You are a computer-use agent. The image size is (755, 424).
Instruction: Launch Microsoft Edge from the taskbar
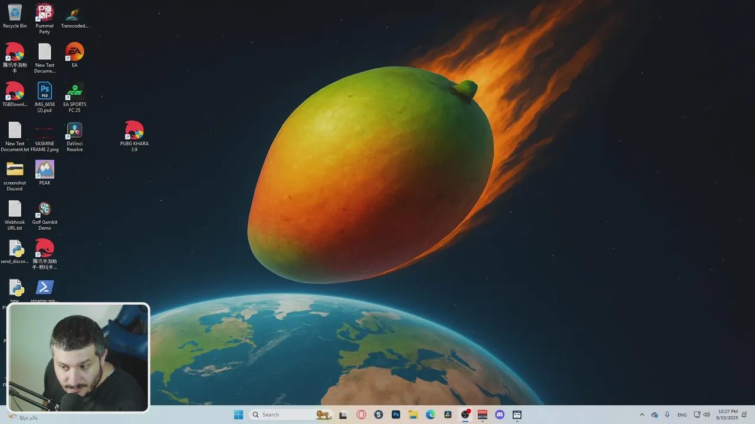(431, 415)
